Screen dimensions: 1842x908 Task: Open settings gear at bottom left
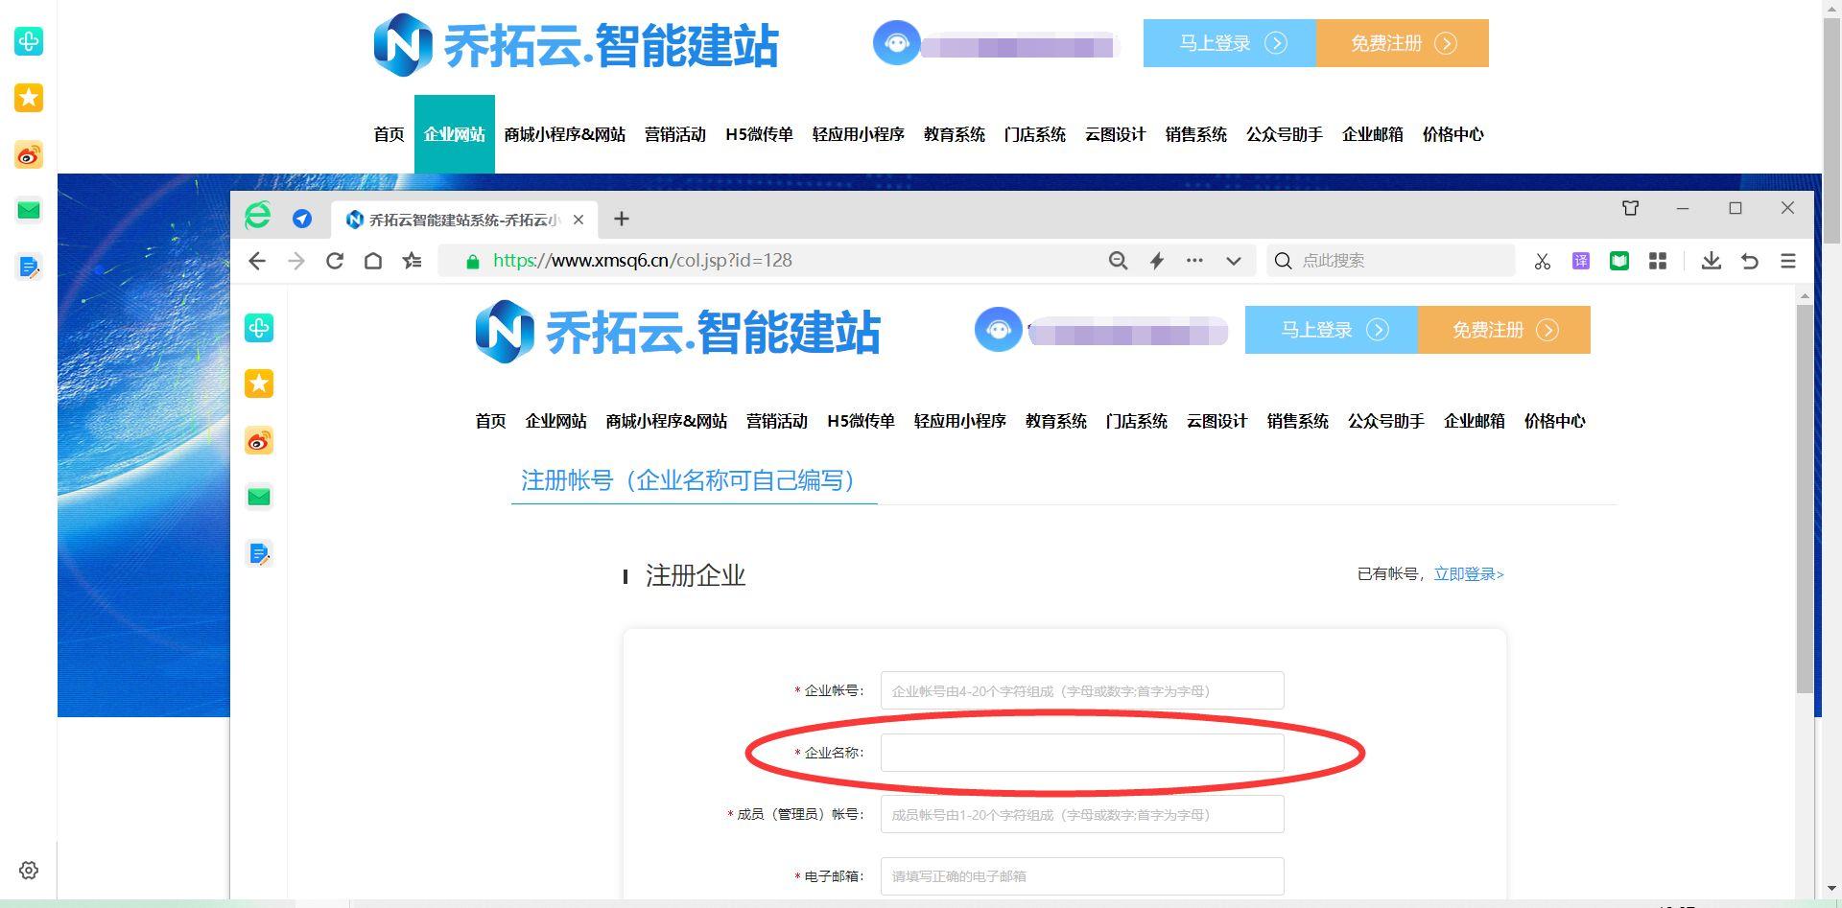[29, 871]
